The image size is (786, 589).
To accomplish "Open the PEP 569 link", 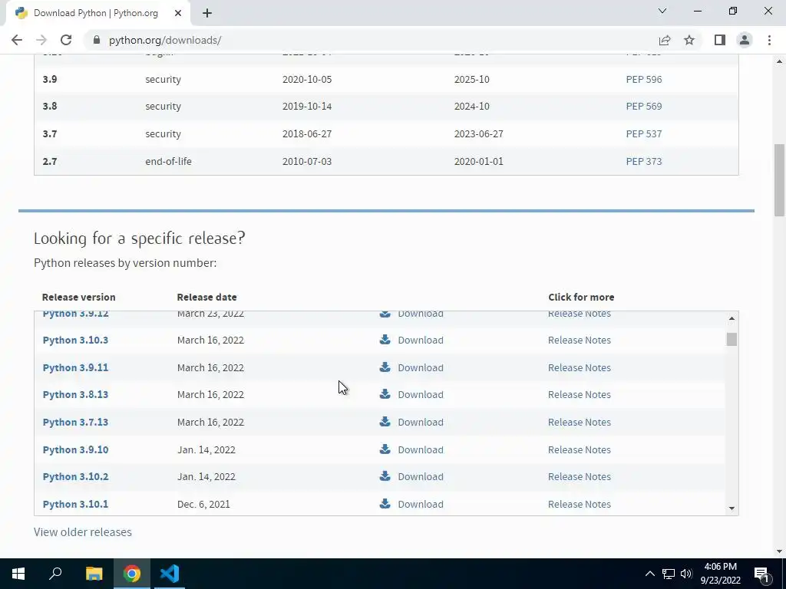I will [x=644, y=106].
